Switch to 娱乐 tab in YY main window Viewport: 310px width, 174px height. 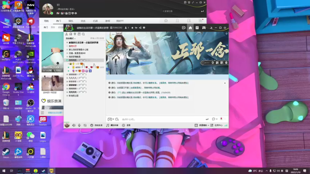(x=71, y=21)
